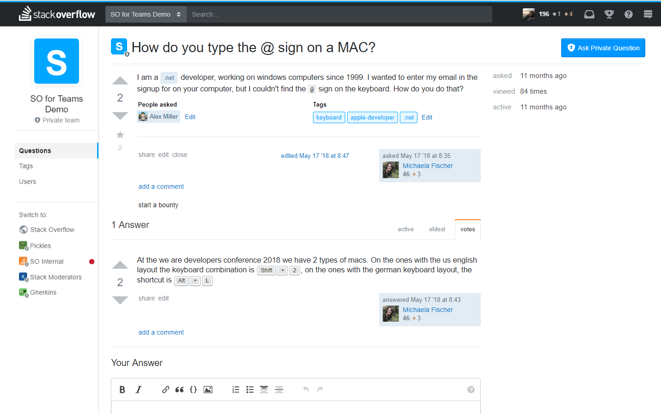Sort answers by active tab
The height and width of the screenshot is (414, 661).
[x=406, y=229]
